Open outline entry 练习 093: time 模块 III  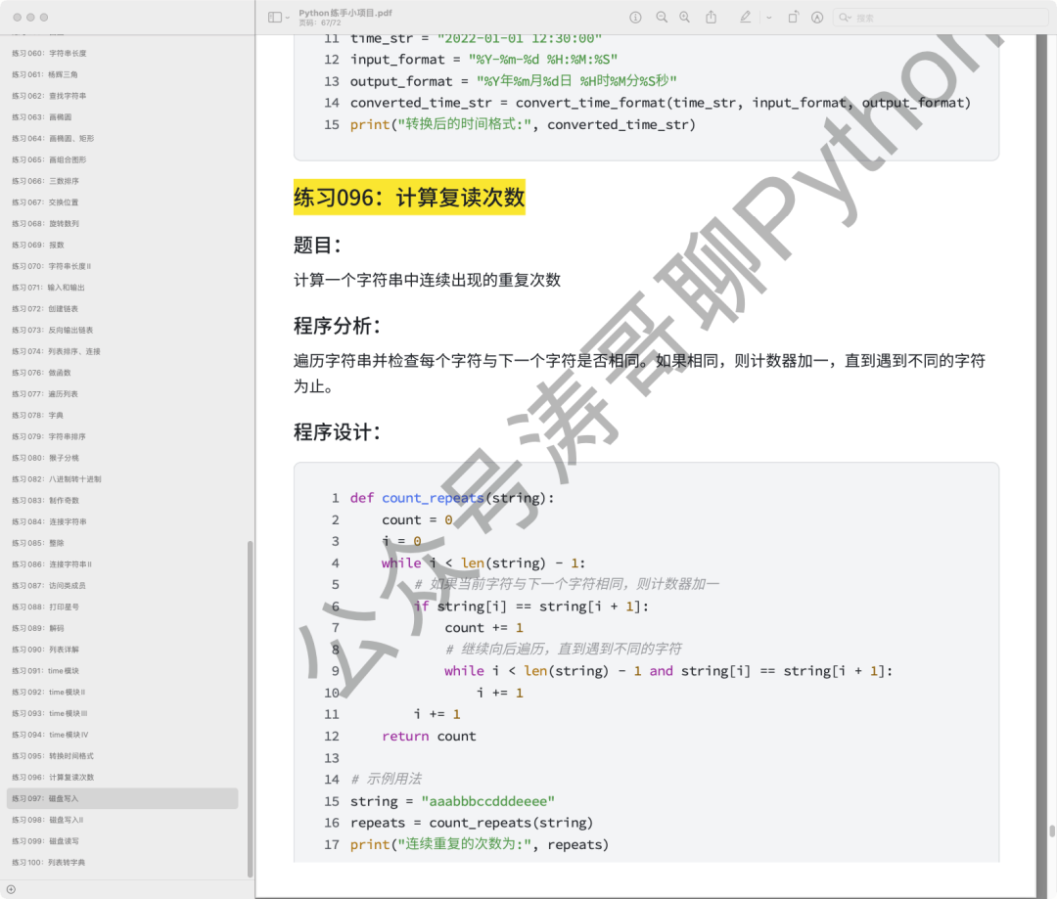coord(49,714)
